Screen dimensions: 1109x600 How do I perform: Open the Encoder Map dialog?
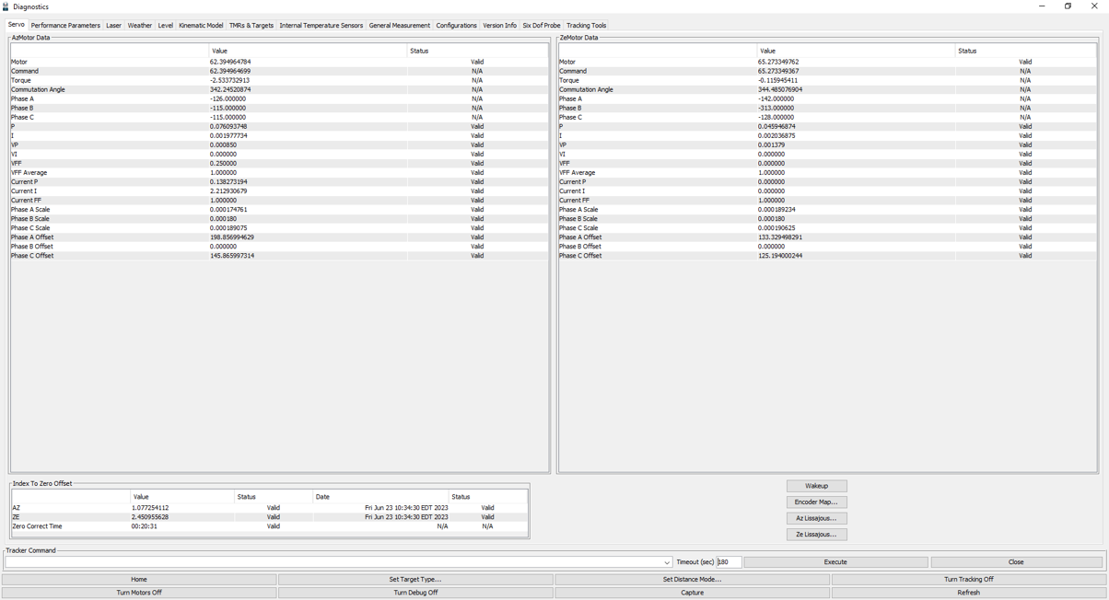click(x=816, y=502)
